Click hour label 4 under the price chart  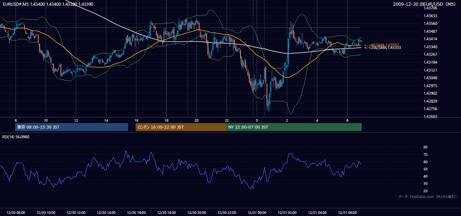(x=317, y=120)
